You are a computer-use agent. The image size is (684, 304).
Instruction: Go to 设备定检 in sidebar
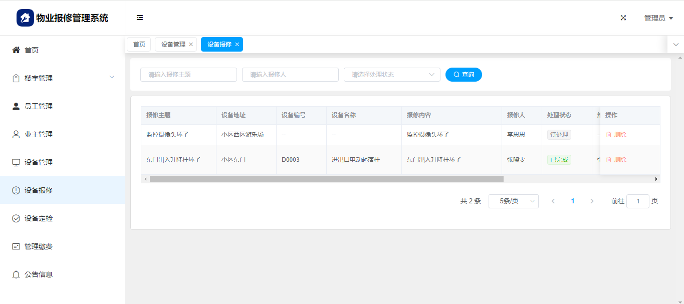(x=38, y=218)
